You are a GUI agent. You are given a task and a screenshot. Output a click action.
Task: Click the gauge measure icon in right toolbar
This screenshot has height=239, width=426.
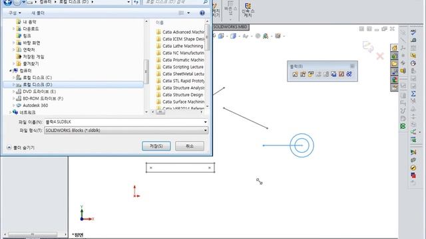click(413, 63)
